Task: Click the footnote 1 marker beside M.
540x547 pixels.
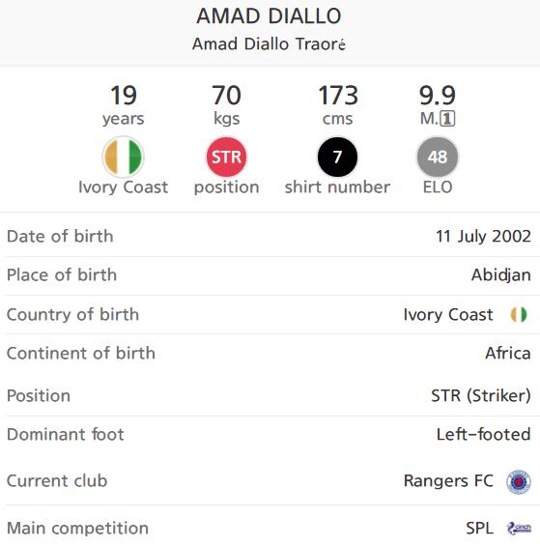Action: (x=447, y=119)
